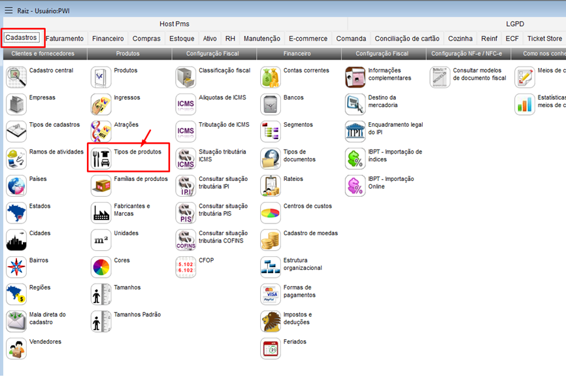Image resolution: width=566 pixels, height=377 pixels.
Task: Click the Cores color wheel icon
Action: (x=101, y=267)
